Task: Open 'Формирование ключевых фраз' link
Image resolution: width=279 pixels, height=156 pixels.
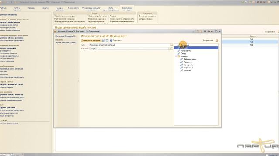Action: pos(122,21)
